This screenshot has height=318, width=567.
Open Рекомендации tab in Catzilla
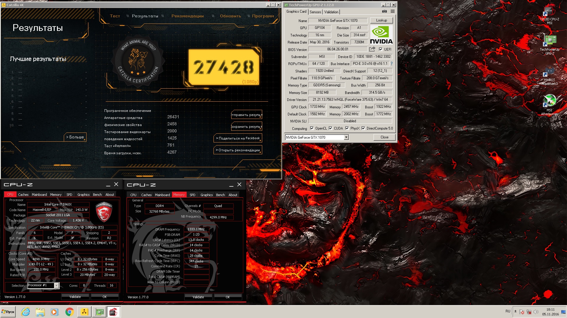(188, 16)
